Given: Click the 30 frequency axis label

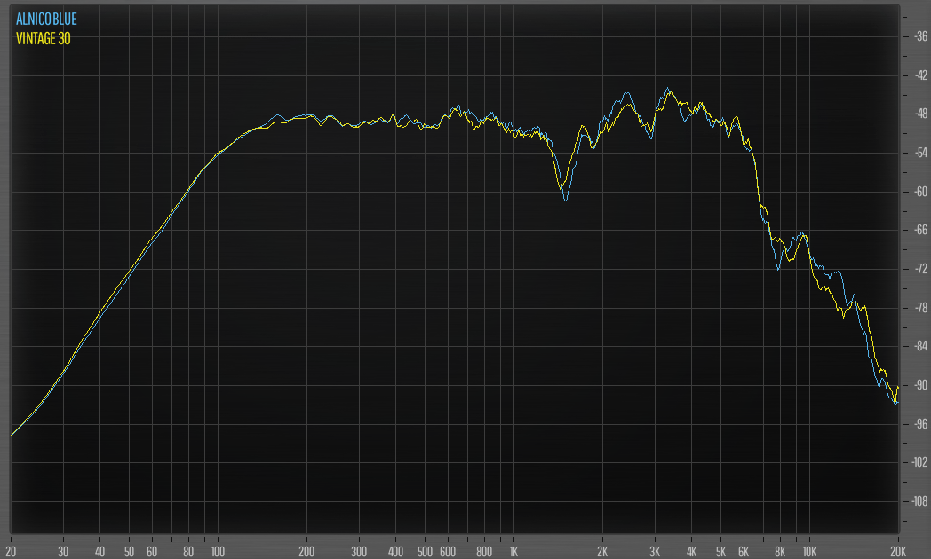Looking at the screenshot, I should click(63, 551).
